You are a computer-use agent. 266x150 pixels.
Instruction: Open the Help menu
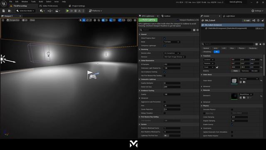pos(64,2)
